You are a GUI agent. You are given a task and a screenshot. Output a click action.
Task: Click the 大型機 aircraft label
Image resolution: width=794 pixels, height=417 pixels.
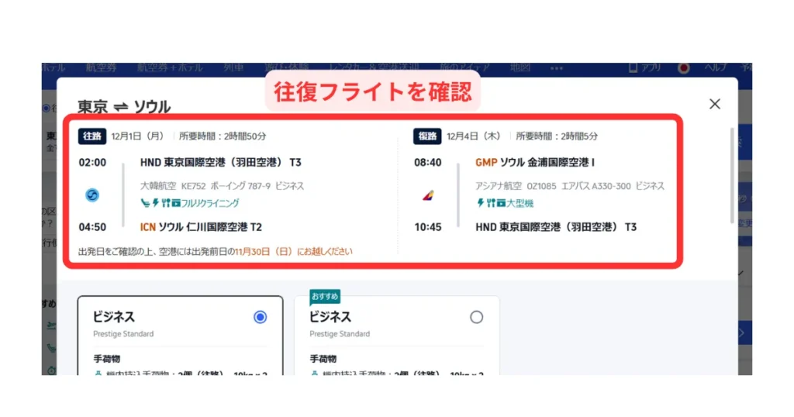click(x=520, y=203)
